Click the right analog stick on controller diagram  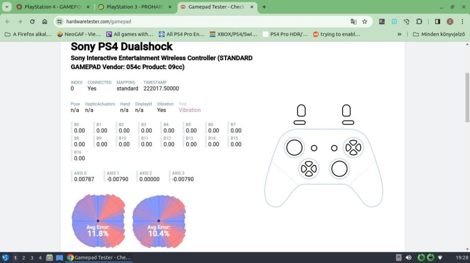[339, 169]
